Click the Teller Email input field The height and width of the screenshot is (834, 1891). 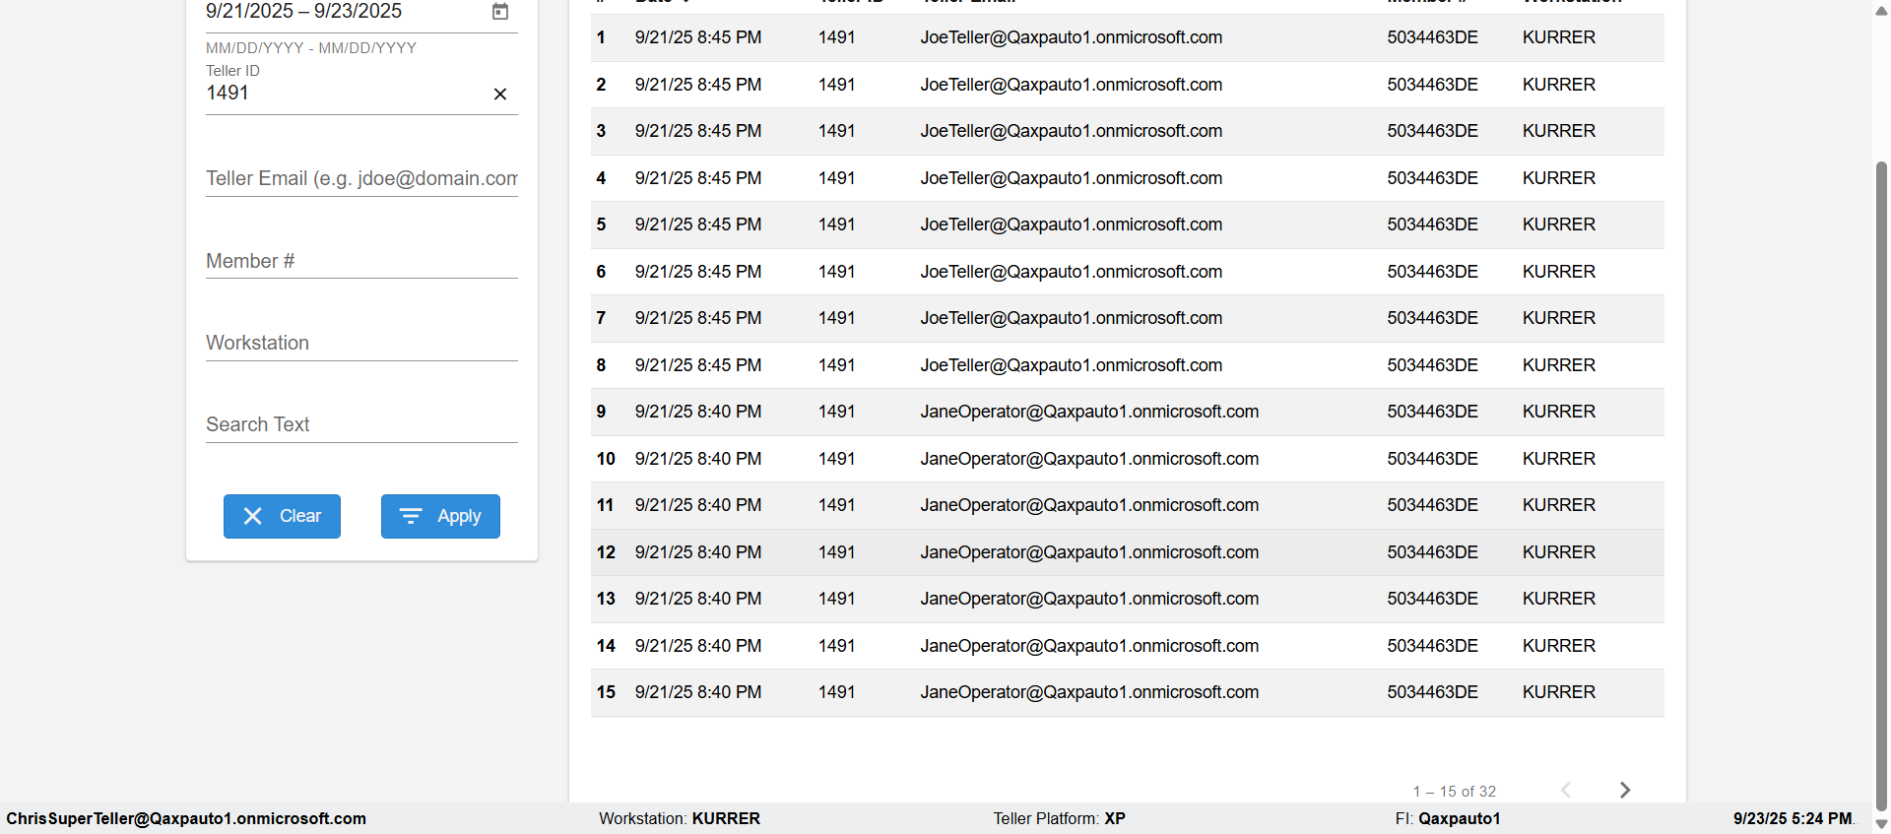[x=360, y=178]
